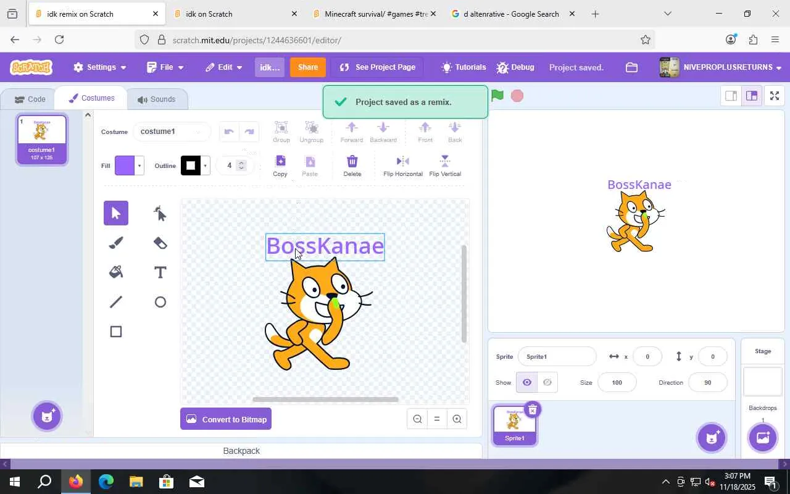
Task: Click the sprite x position field
Action: pyautogui.click(x=647, y=356)
